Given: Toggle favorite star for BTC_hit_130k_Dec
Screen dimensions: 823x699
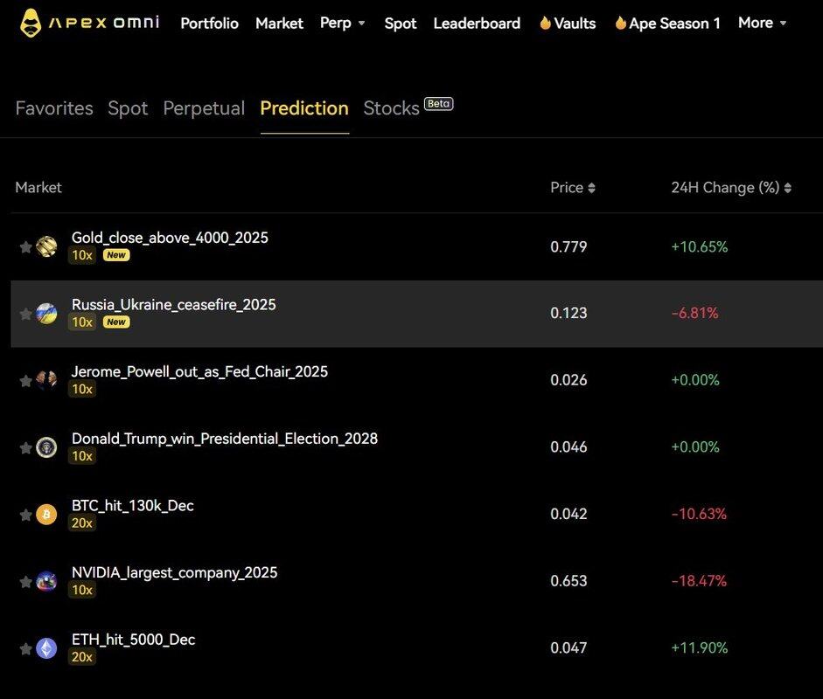Looking at the screenshot, I should click(x=25, y=515).
